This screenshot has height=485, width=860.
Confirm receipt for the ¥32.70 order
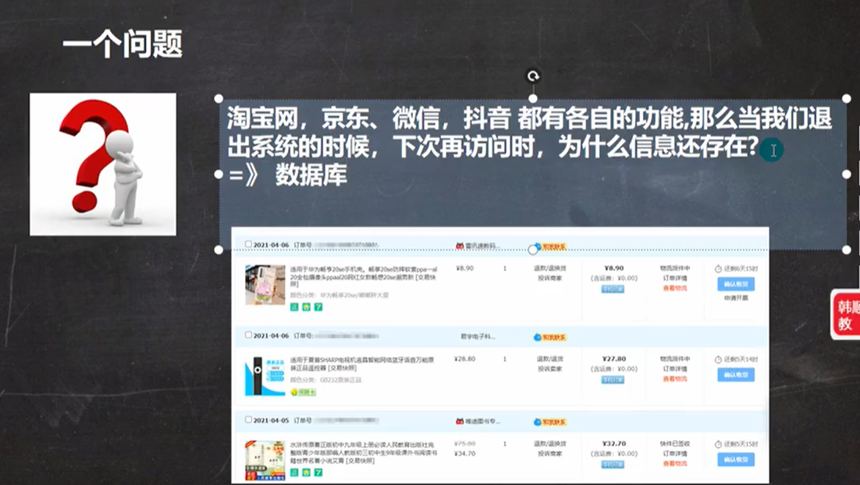(x=735, y=460)
